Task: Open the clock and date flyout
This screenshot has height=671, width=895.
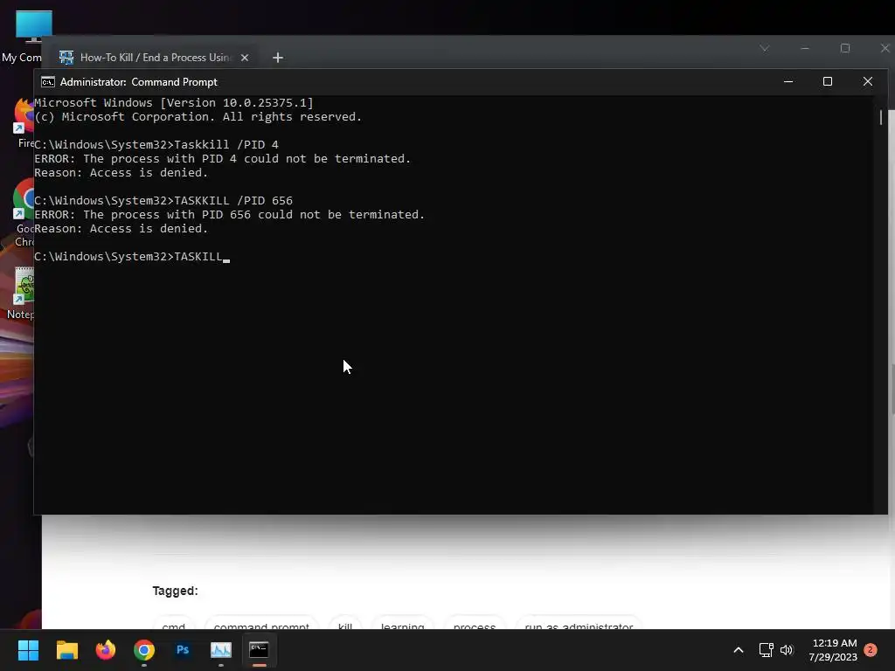Action: (x=833, y=650)
